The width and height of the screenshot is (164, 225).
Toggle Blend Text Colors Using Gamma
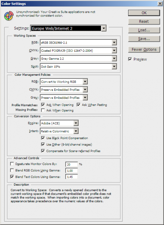pos(12,177)
